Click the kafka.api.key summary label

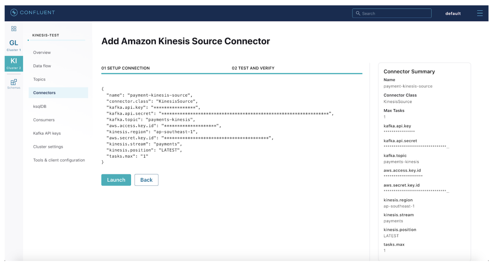(x=397, y=126)
